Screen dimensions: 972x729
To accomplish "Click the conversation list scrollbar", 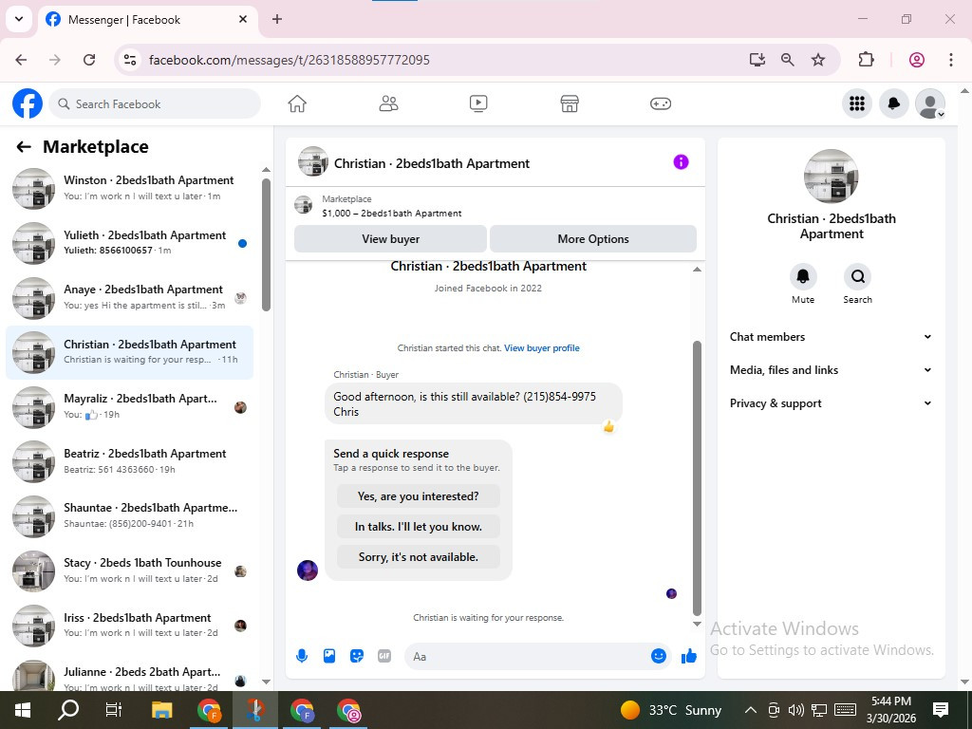I will [266, 245].
